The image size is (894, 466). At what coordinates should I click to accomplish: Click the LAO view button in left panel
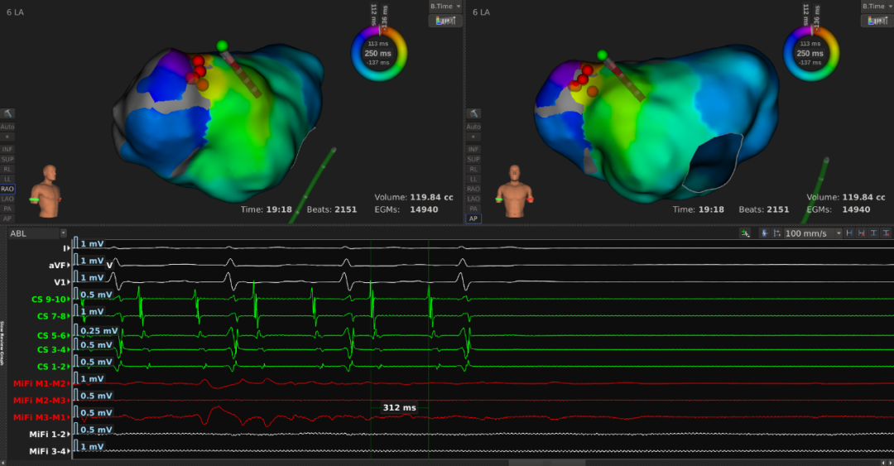coord(7,199)
